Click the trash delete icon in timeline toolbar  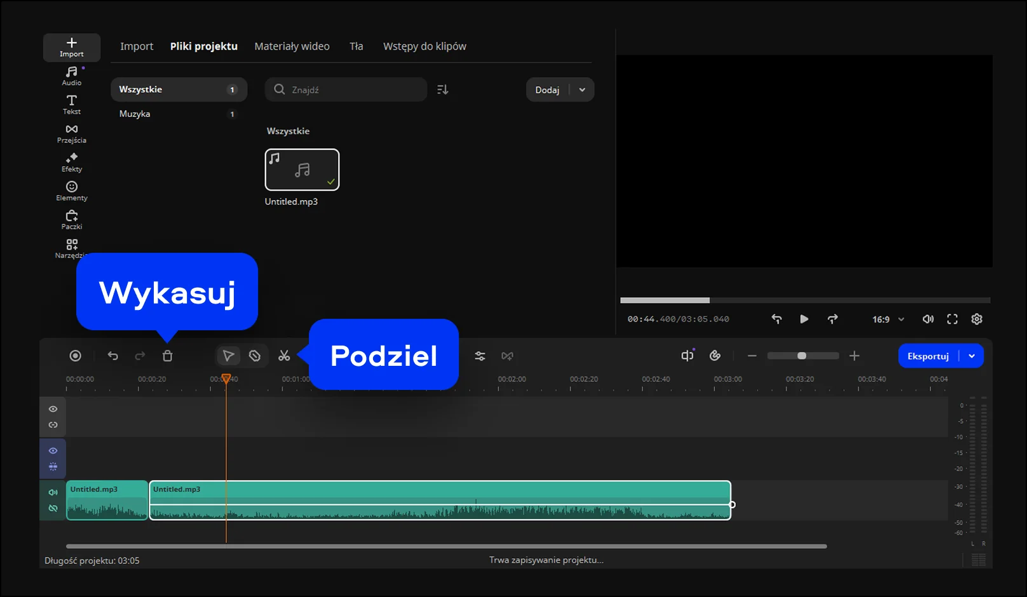(x=167, y=356)
